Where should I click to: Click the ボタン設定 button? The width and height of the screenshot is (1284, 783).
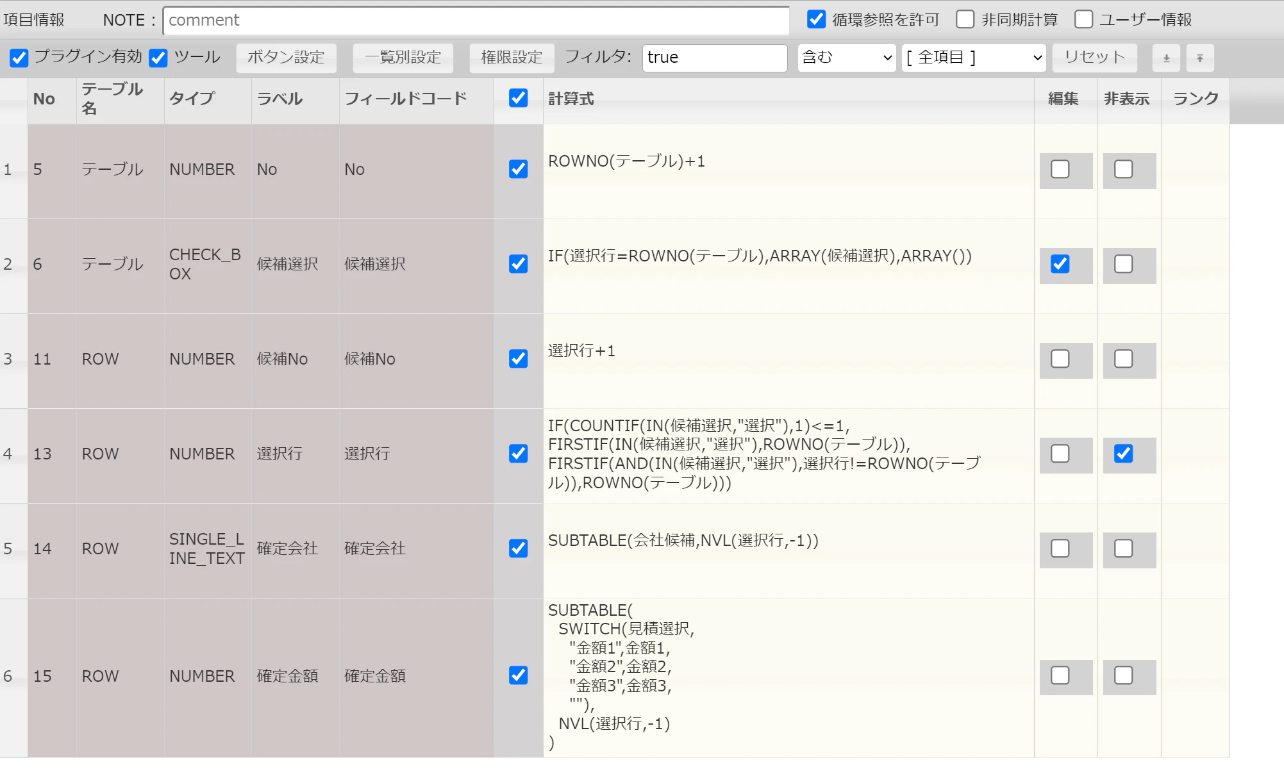(x=286, y=58)
